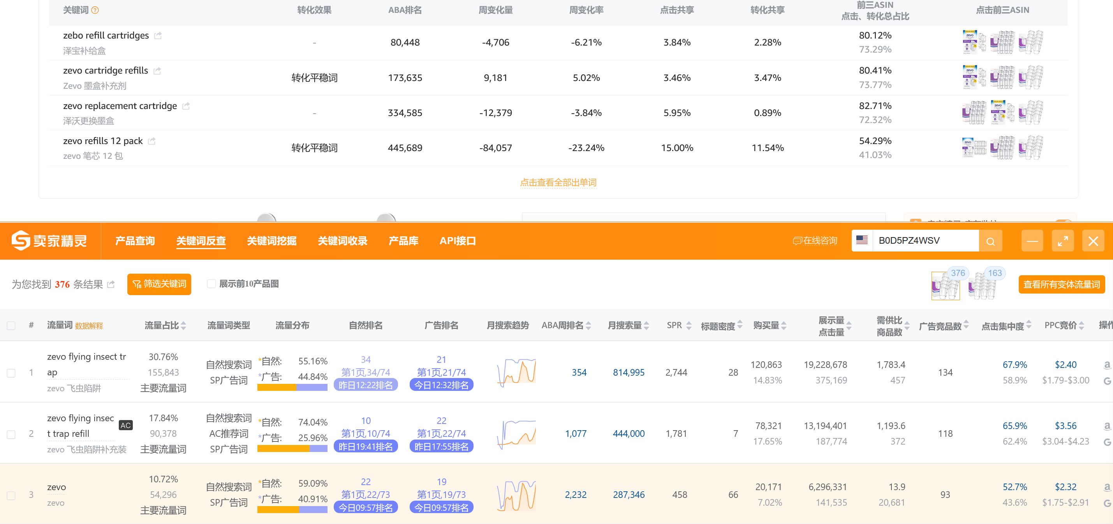Screen dimensions: 1113x524
Task: Click the help icon beside 关键词 header
Action: pos(95,11)
